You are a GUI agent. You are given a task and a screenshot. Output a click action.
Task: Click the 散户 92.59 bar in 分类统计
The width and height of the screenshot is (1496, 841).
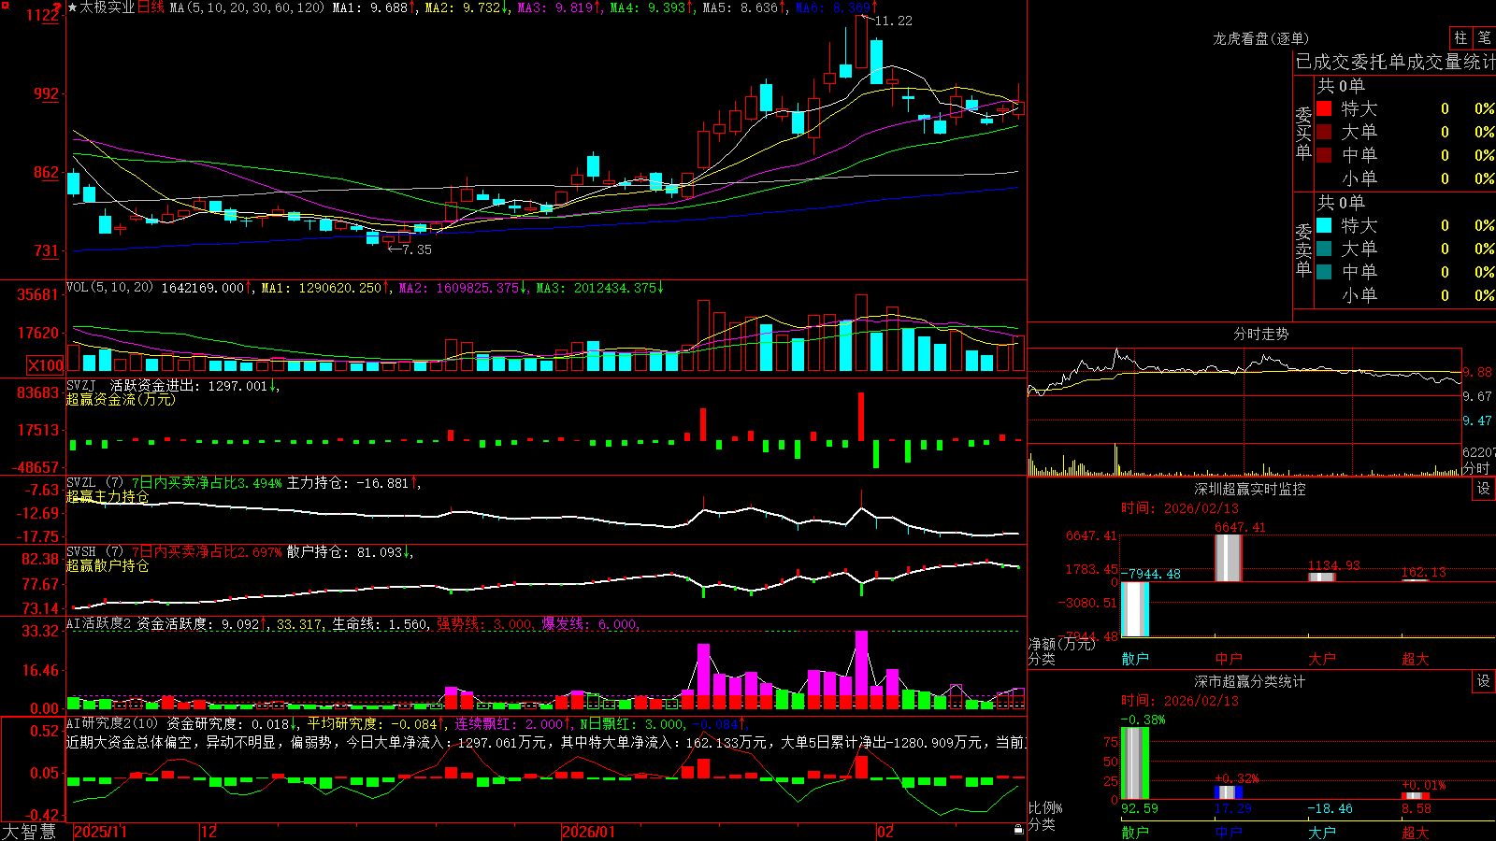(1135, 763)
